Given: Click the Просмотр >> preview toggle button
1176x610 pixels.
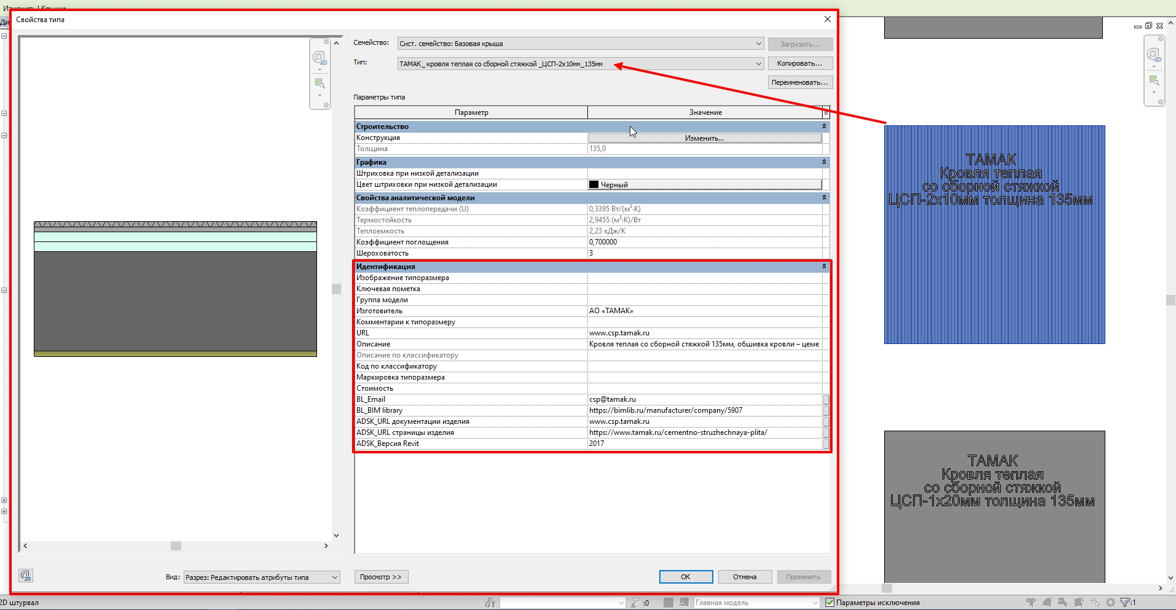Looking at the screenshot, I should click(381, 577).
